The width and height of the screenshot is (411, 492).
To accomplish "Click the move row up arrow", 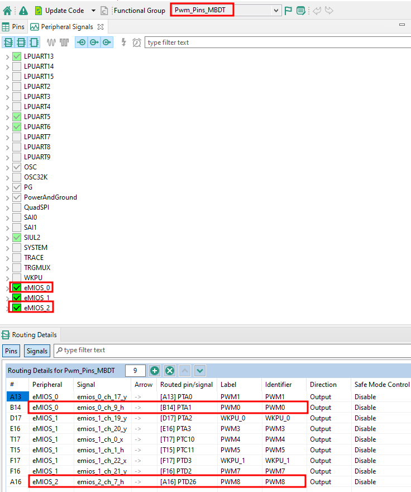I will pos(185,371).
